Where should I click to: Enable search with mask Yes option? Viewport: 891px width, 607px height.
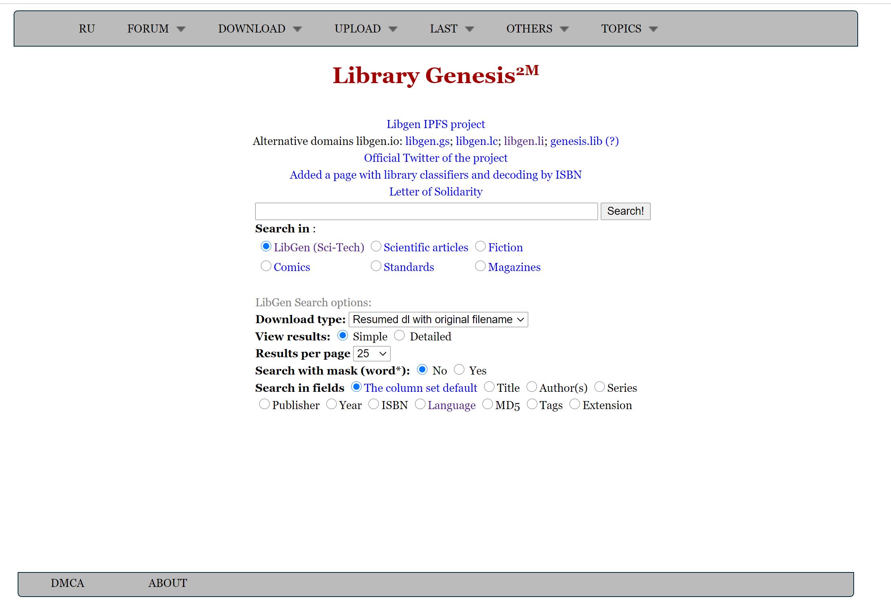(459, 370)
